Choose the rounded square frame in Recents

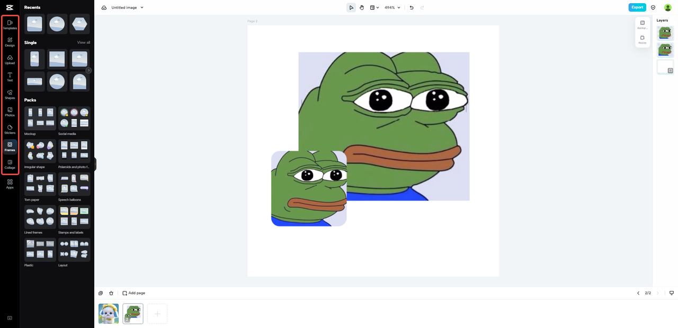click(34, 24)
